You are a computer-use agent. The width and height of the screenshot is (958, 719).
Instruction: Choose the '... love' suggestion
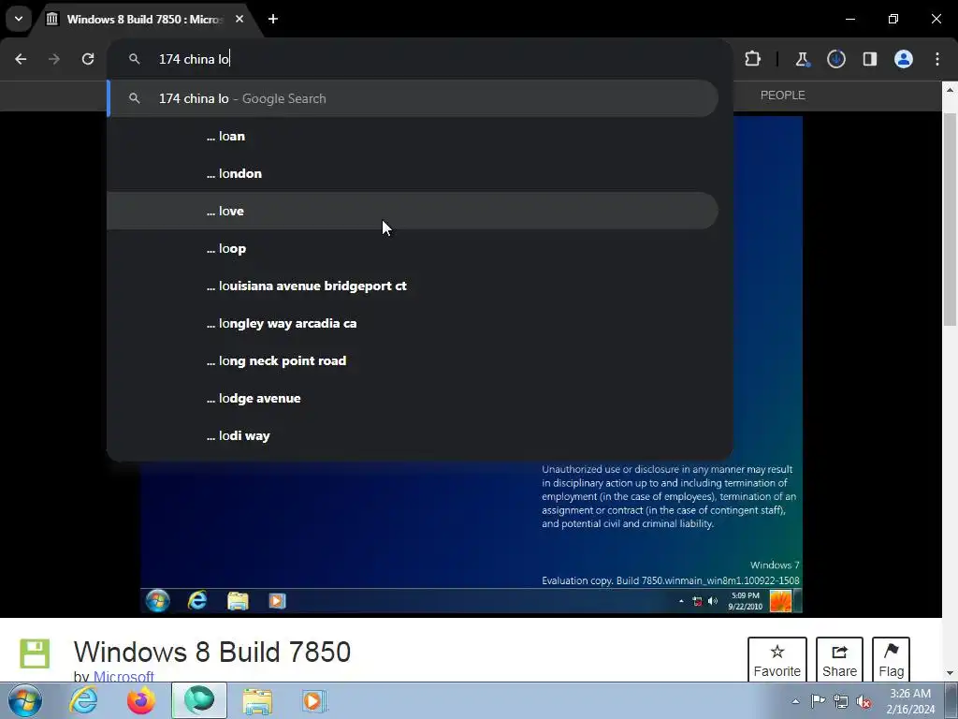tap(413, 211)
